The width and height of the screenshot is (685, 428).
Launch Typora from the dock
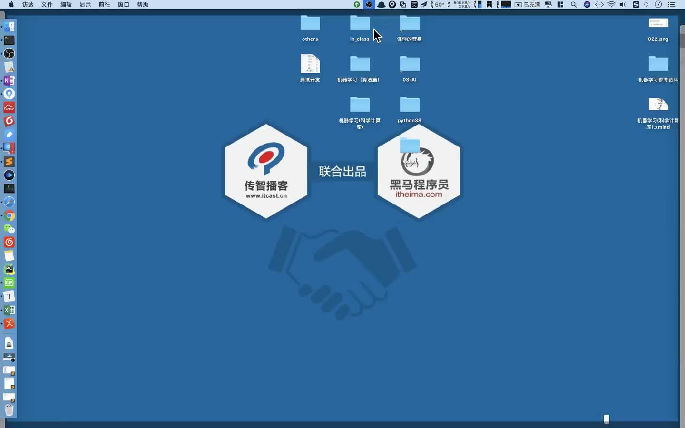click(x=9, y=296)
